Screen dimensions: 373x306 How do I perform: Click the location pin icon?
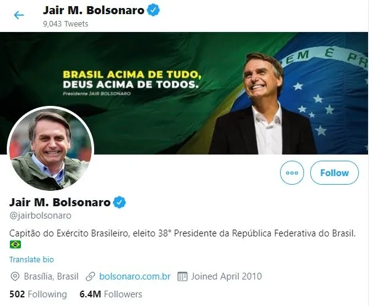(15, 276)
